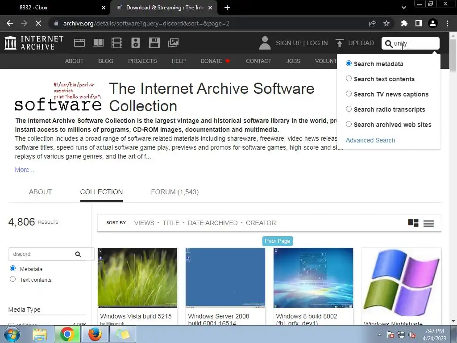
Task: Share this page via address bar icon
Action: (372, 23)
